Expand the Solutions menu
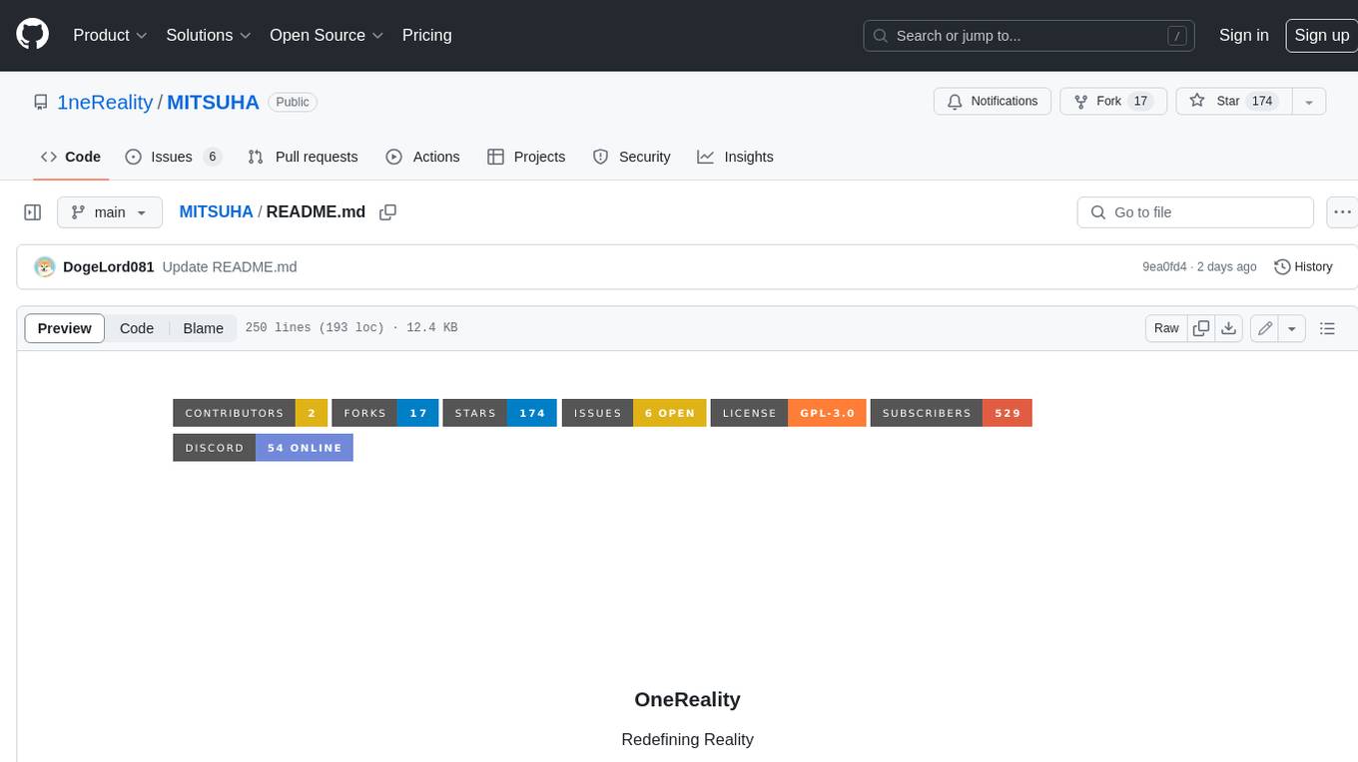Image resolution: width=1358 pixels, height=762 pixels. [x=209, y=35]
